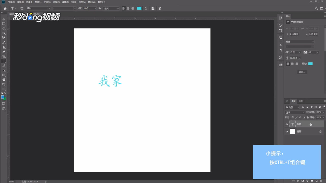Screen dimensions: 326x183
Task: Select the 背景 layer thumbnail
Action: 293,131
